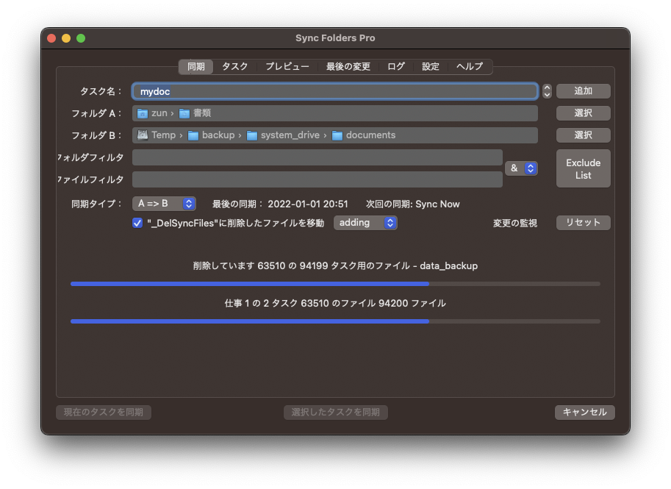This screenshot has height=489, width=671.
Task: Open the A => B sync type dropdown
Action: click(164, 204)
